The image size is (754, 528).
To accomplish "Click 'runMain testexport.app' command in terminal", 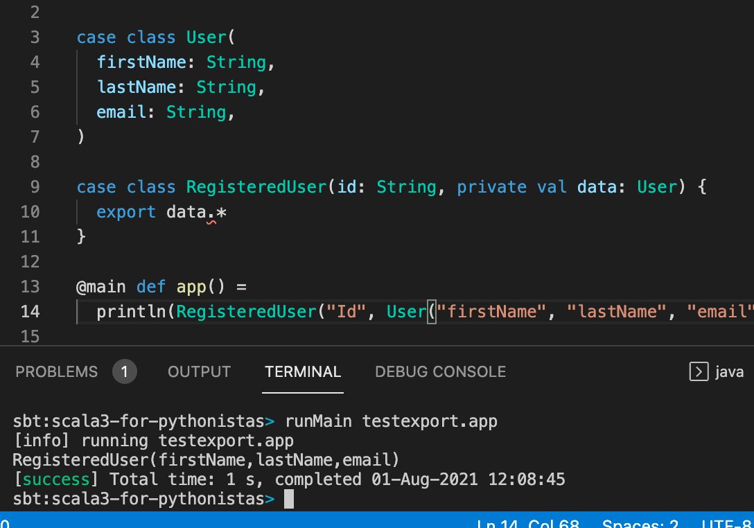I will [x=391, y=421].
